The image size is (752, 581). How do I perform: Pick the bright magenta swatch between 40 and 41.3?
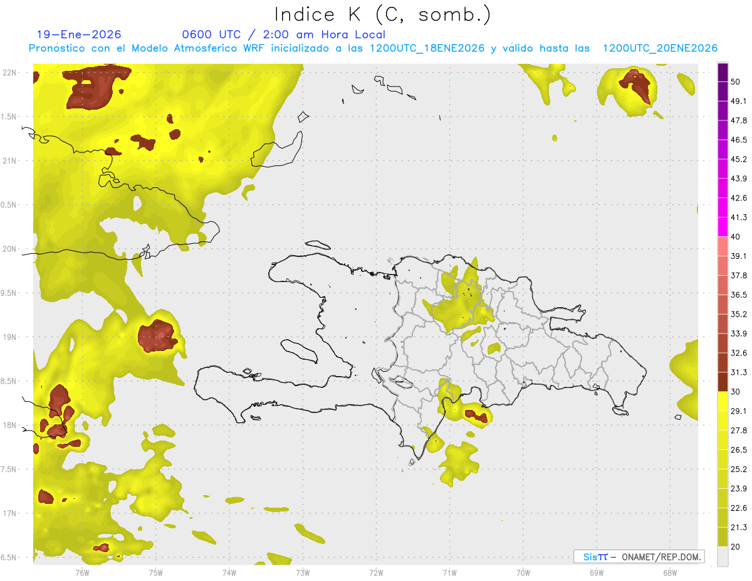tap(723, 227)
